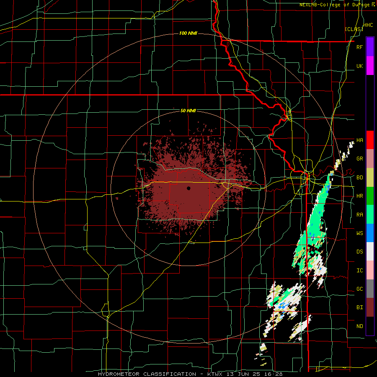Click the 'IC' legend label

point(359,270)
